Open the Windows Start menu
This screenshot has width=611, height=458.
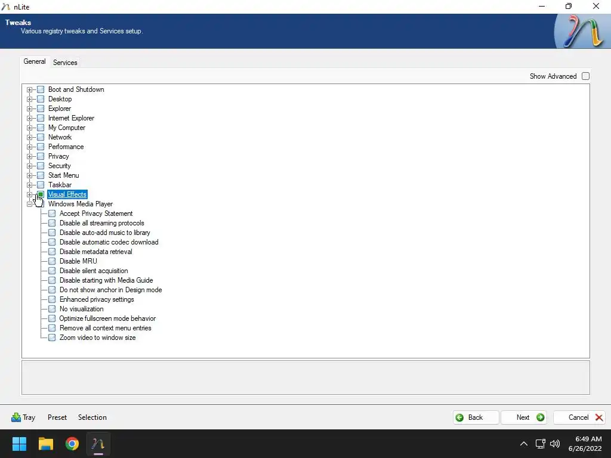pos(19,444)
